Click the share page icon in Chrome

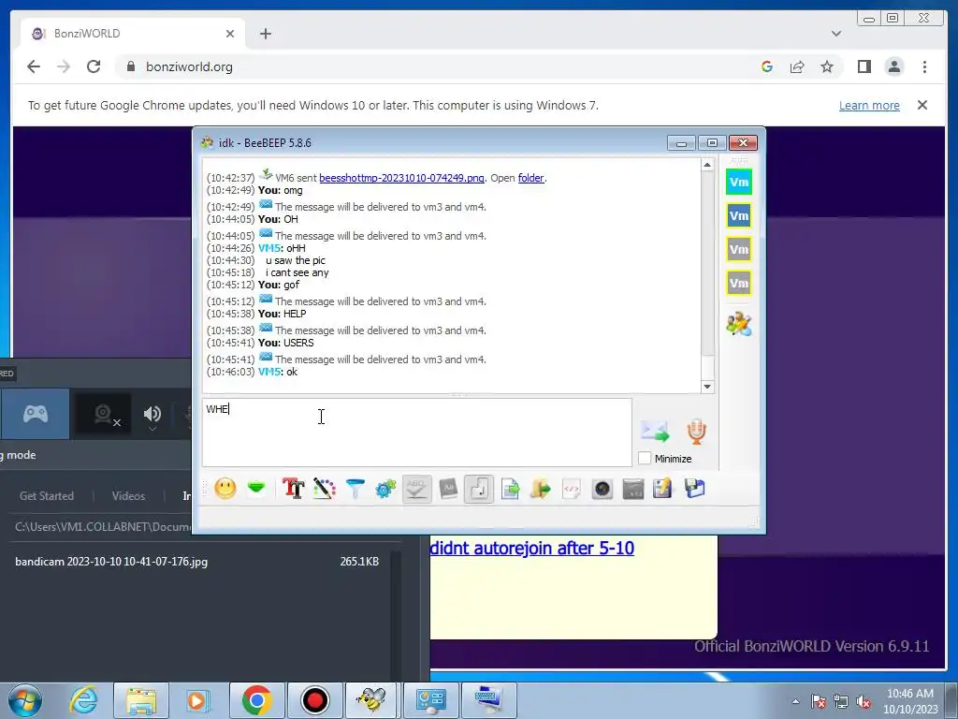tap(797, 66)
